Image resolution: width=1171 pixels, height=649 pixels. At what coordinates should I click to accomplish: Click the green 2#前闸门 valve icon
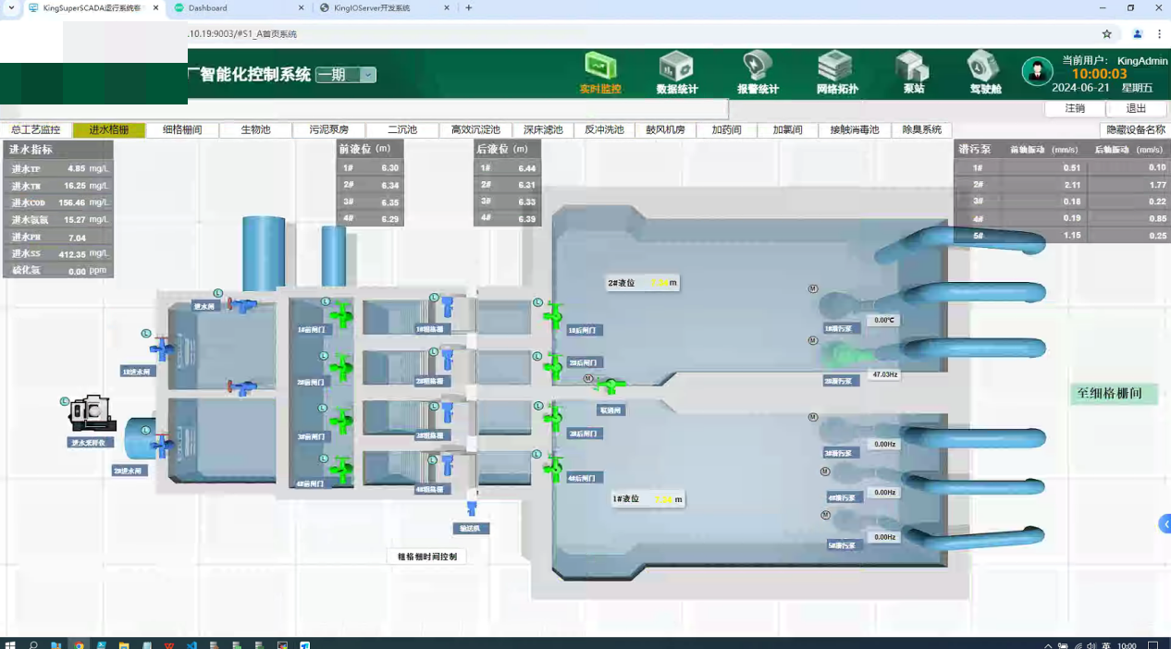[x=341, y=367]
